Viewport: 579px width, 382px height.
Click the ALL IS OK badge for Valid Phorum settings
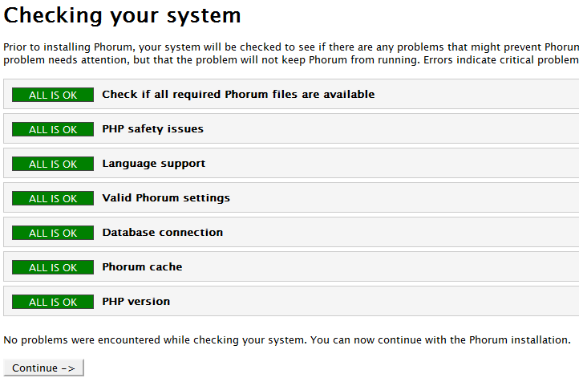coord(53,198)
